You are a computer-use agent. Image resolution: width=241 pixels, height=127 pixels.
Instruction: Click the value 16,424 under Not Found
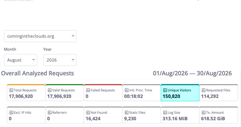pos(93,118)
